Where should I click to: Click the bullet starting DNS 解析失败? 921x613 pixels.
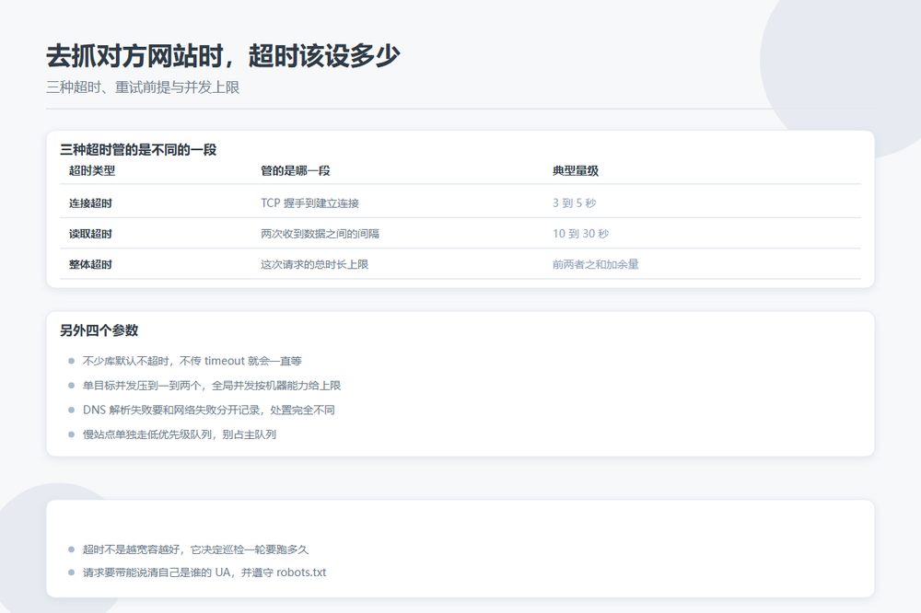(208, 410)
